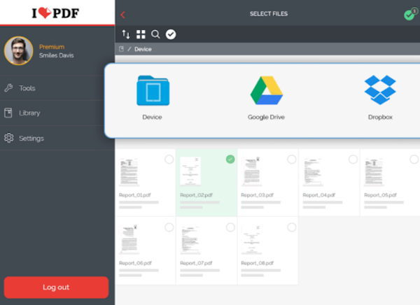Go back with the red chevron arrow
Image resolution: width=420 pixels, height=305 pixels.
pyautogui.click(x=123, y=15)
